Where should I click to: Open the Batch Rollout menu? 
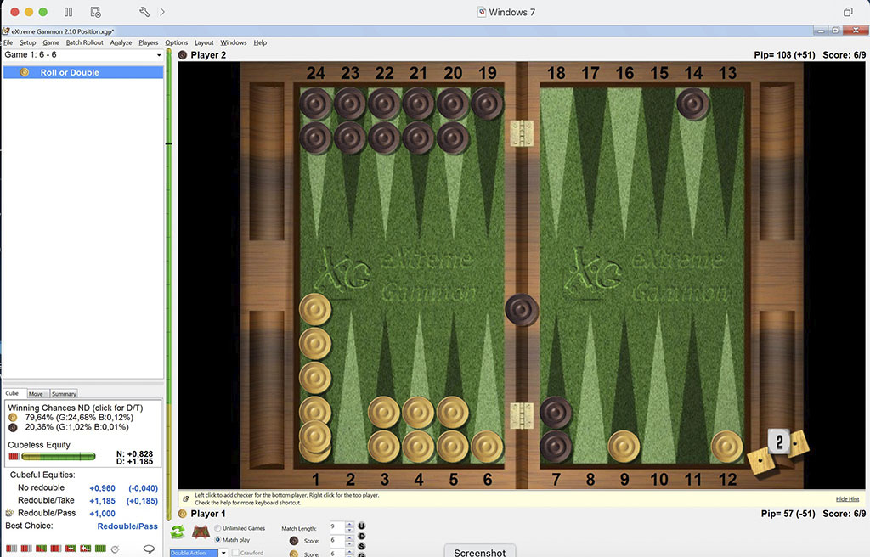(x=84, y=42)
